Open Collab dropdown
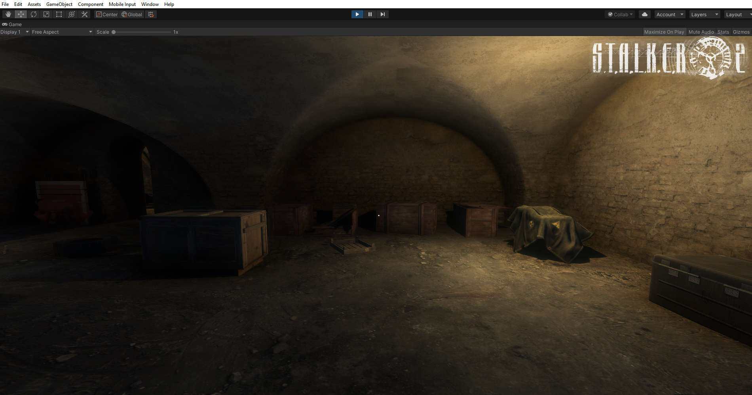752x395 pixels. tap(620, 14)
